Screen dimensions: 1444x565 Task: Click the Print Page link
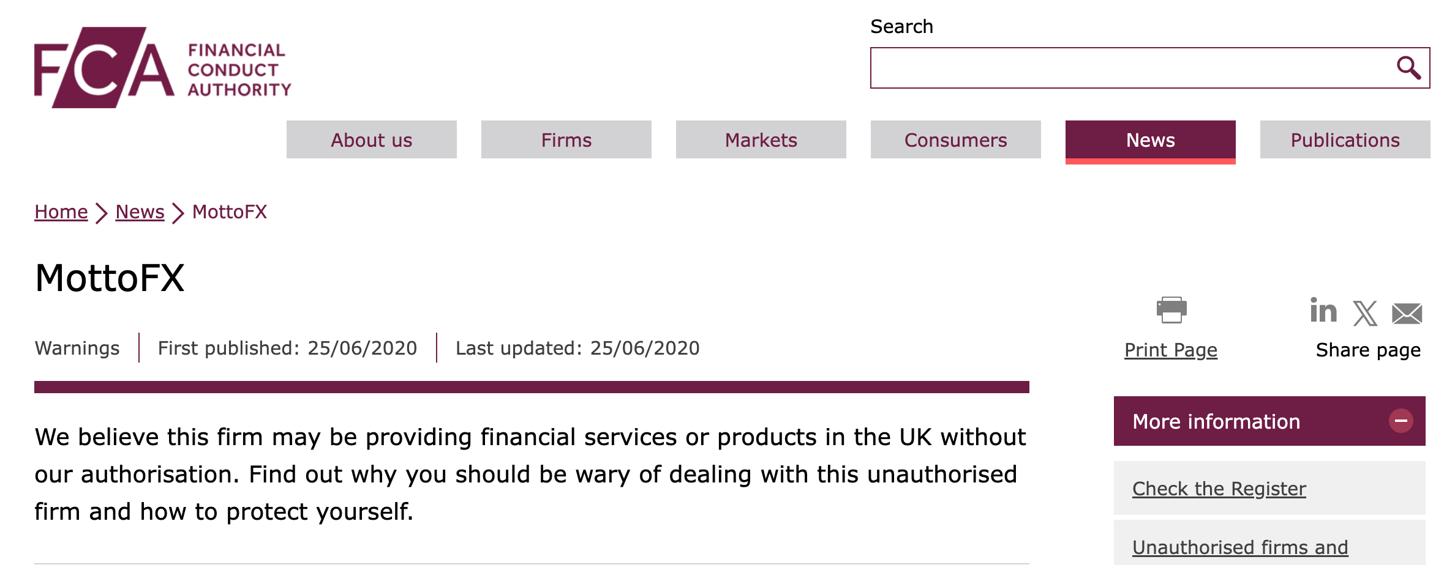[x=1171, y=350]
